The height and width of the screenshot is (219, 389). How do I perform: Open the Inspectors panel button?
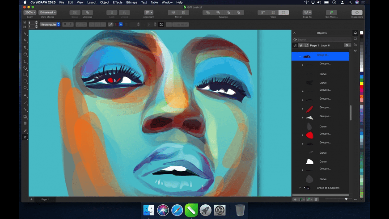click(357, 13)
